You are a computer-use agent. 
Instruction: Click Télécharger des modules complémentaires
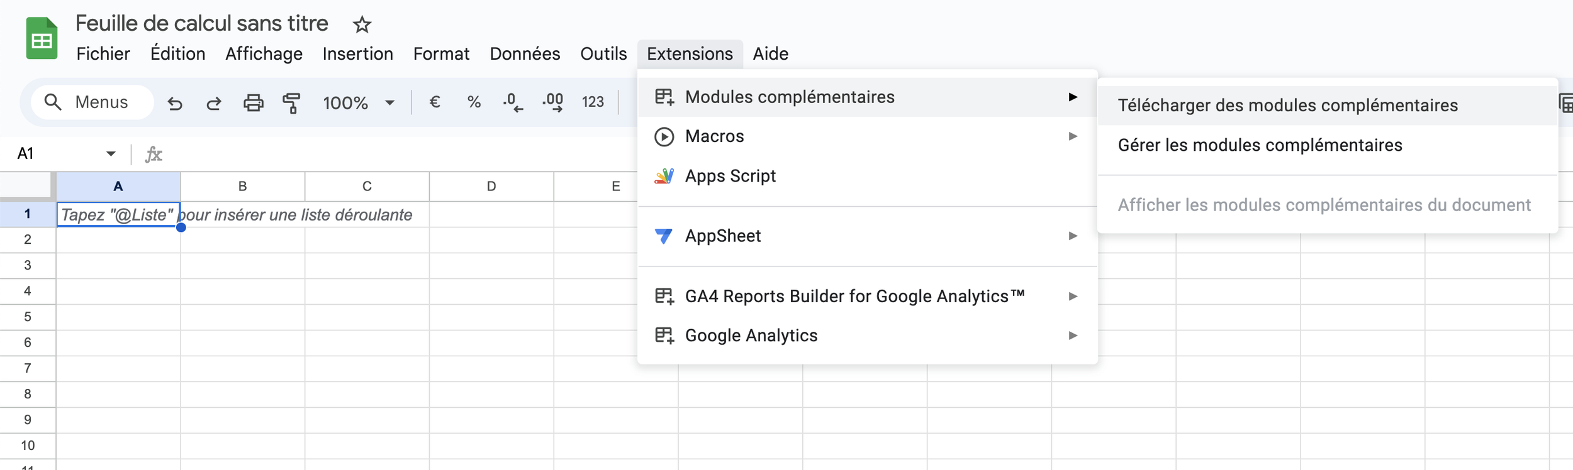[1287, 105]
